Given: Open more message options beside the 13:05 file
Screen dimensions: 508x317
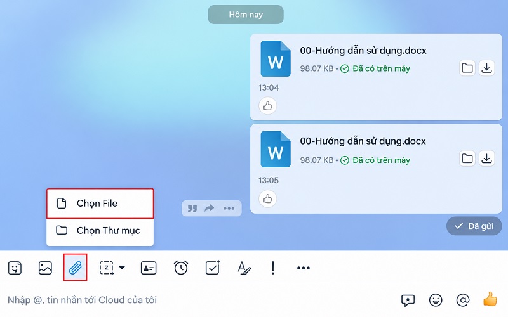Looking at the screenshot, I should pyautogui.click(x=229, y=209).
